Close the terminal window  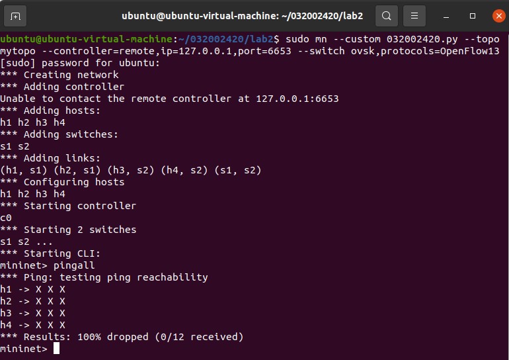tap(499, 16)
